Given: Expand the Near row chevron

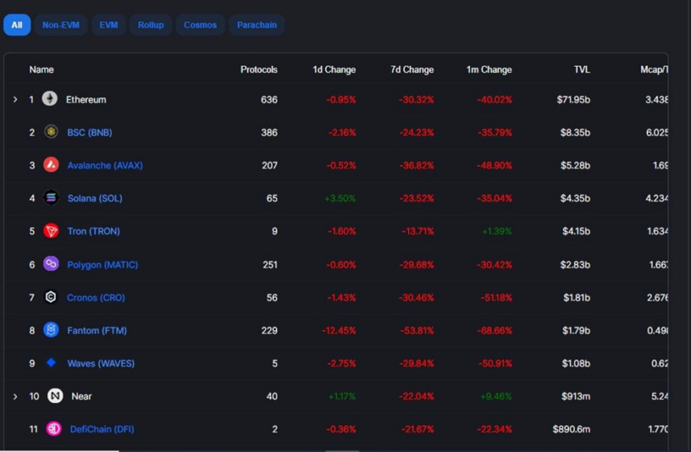Looking at the screenshot, I should click(x=15, y=397).
